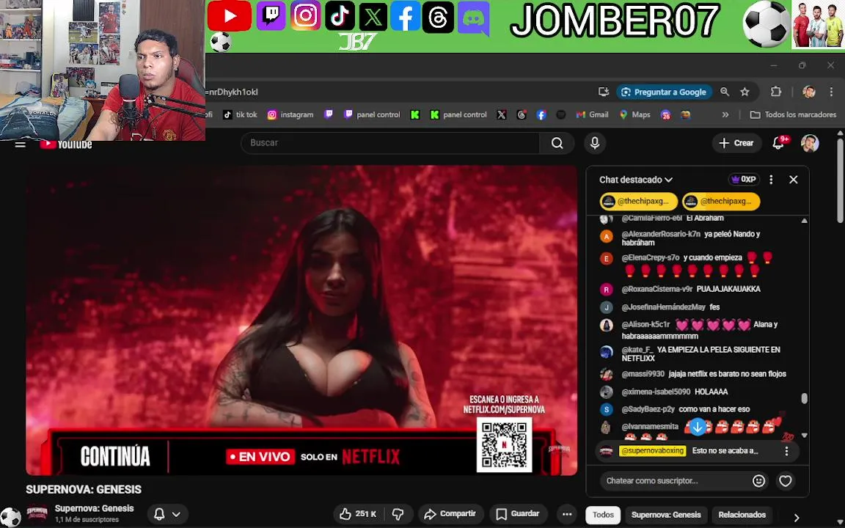This screenshot has width=845, height=528.
Task: Click the 0XP crown badge in chat
Action: 743,180
